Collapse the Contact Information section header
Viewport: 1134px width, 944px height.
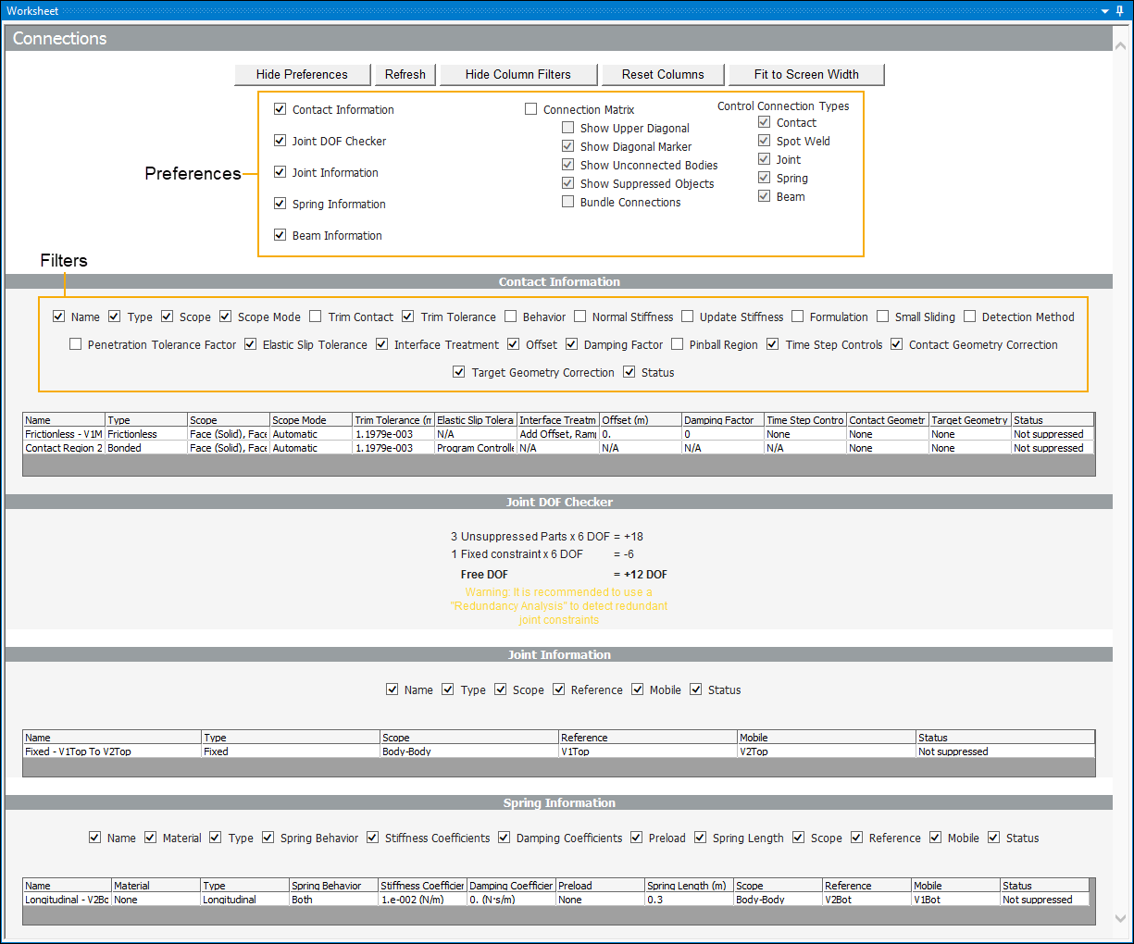[559, 281]
